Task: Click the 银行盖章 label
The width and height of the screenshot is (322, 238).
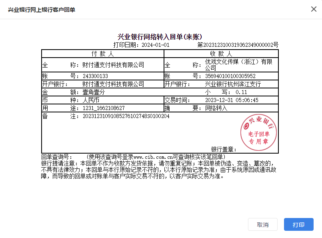Action: point(224,149)
